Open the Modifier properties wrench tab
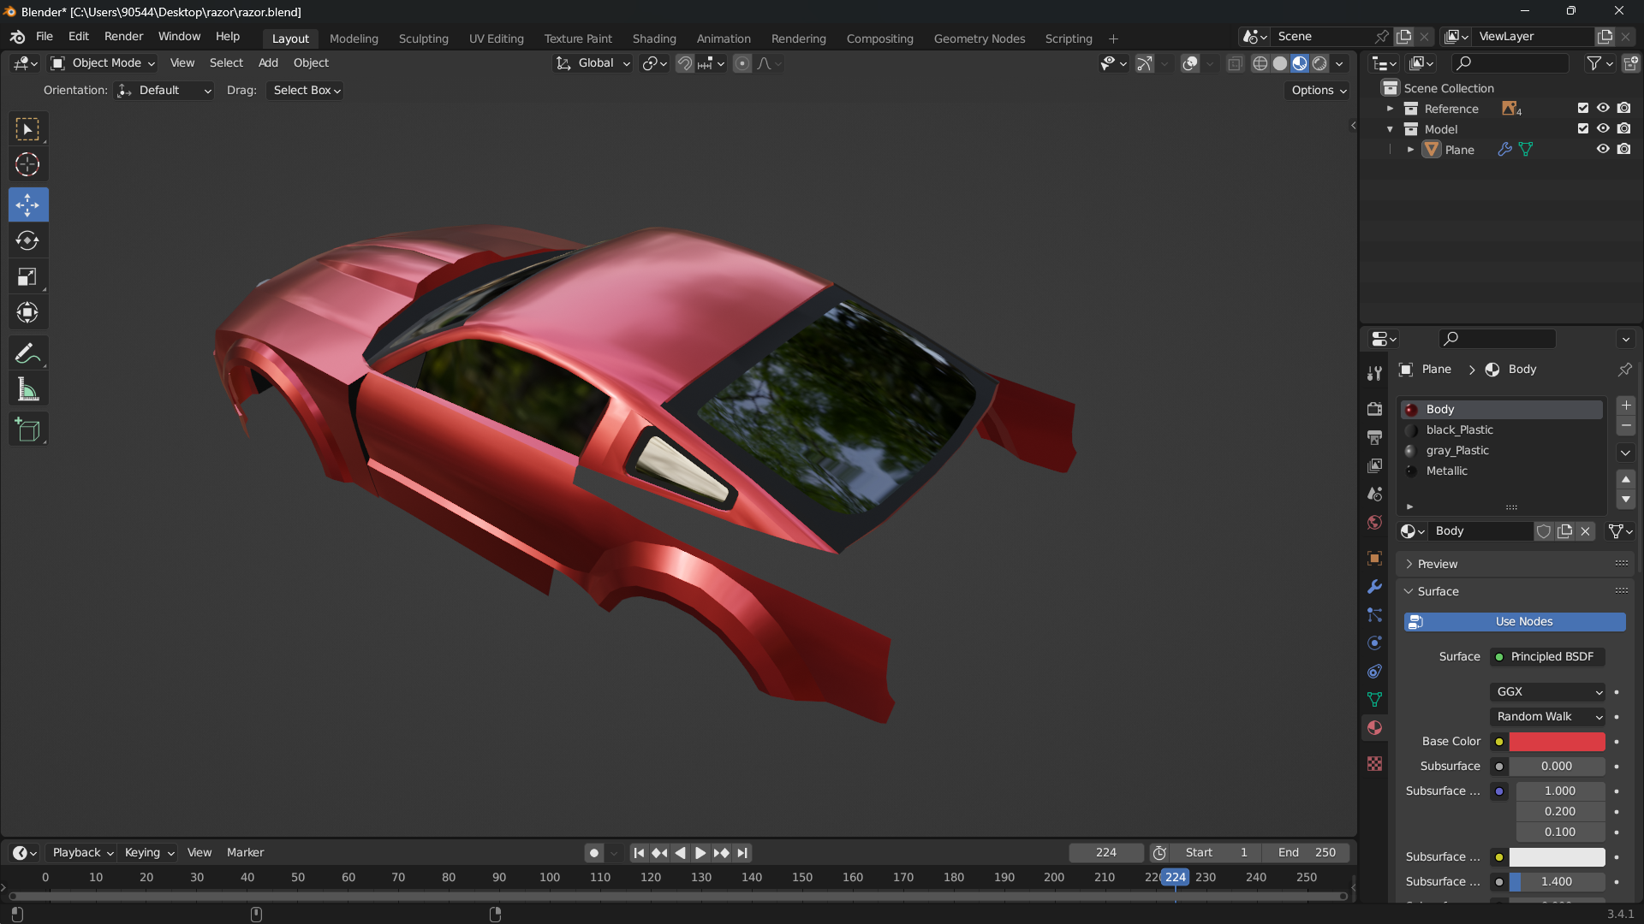The height and width of the screenshot is (924, 1644). click(1374, 587)
